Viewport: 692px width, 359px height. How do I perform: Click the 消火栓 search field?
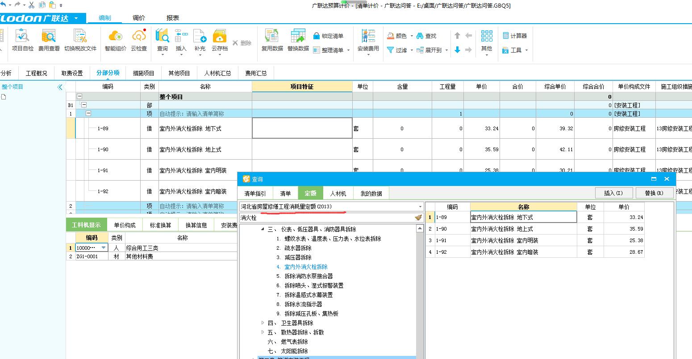point(326,218)
